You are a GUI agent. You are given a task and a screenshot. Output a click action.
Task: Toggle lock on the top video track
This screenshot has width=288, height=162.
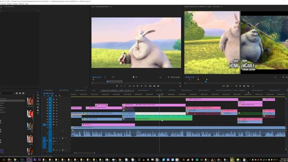47,100
